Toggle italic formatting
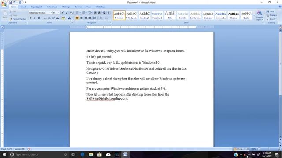The height and width of the screenshot is (158, 282). tap(34, 18)
